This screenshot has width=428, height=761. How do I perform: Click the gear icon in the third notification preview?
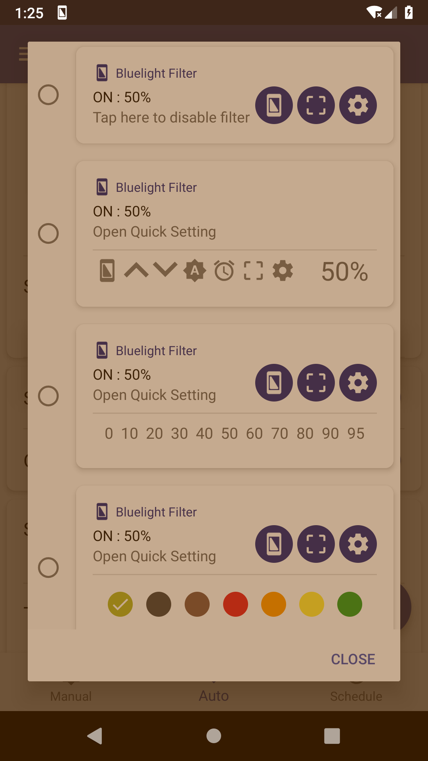tap(357, 383)
